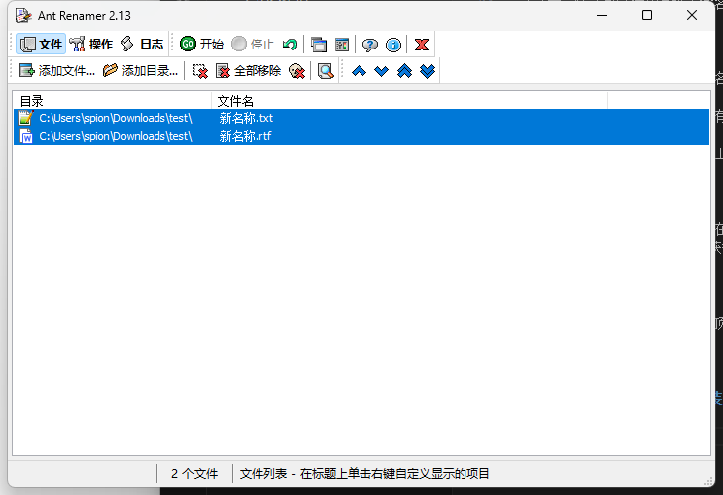Image resolution: width=723 pixels, height=495 pixels.
Task: Toggle the always-on-top window icon
Action: (x=319, y=45)
